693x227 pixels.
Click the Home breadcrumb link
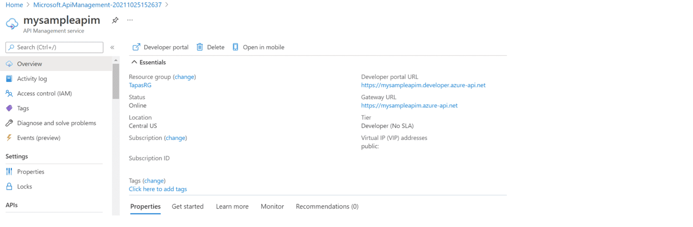(x=14, y=5)
